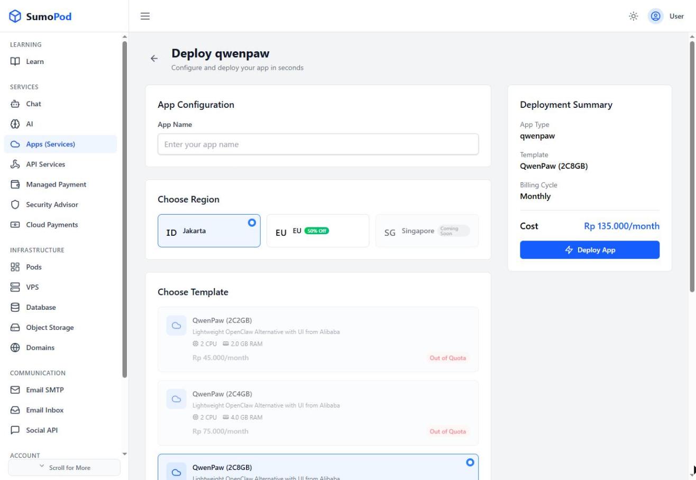696x480 pixels.
Task: Click the VPS server icon
Action: pos(15,287)
